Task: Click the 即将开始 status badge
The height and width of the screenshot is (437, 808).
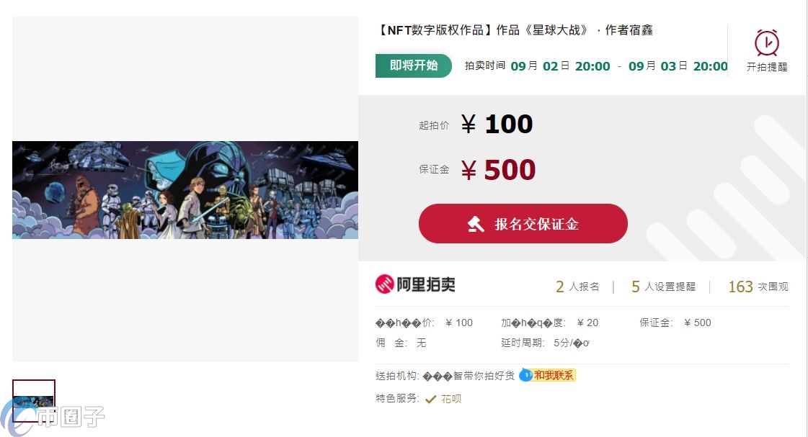Action: [x=413, y=66]
